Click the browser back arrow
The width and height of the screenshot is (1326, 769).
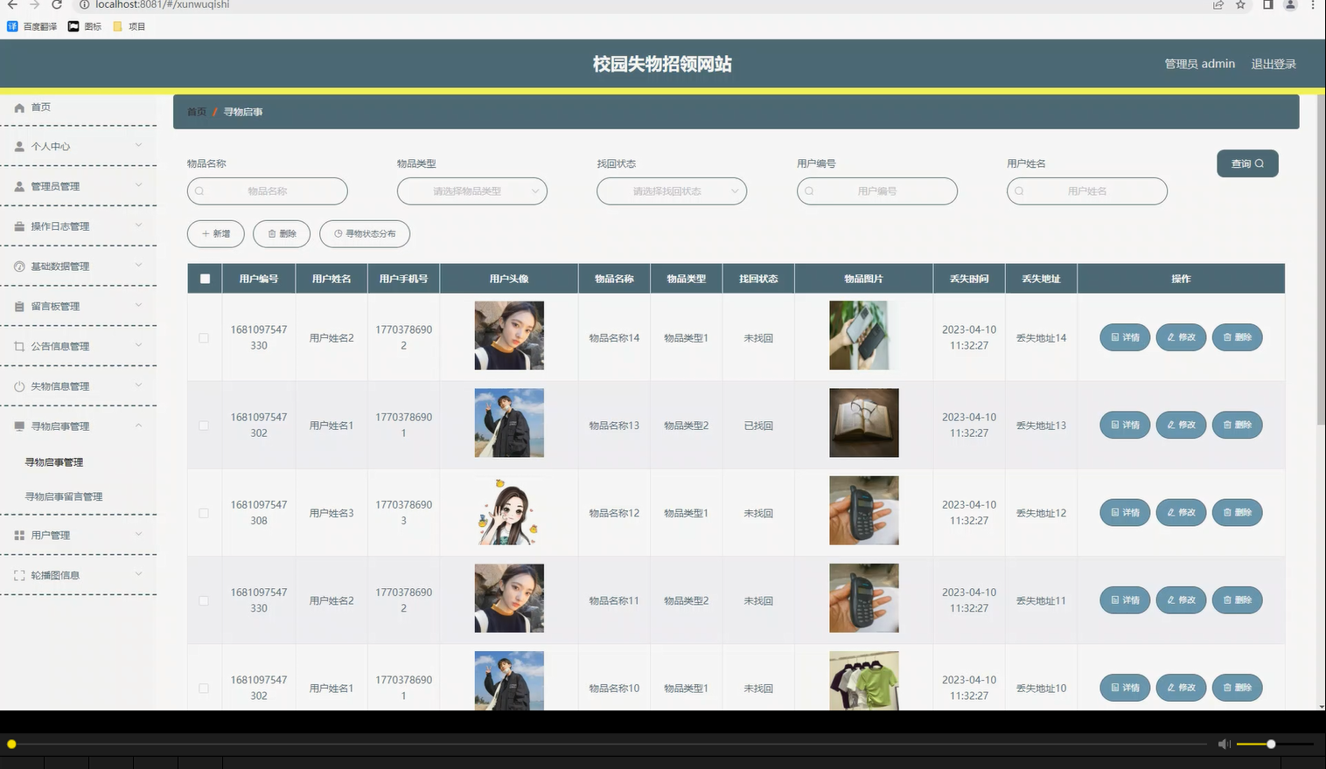(x=12, y=4)
